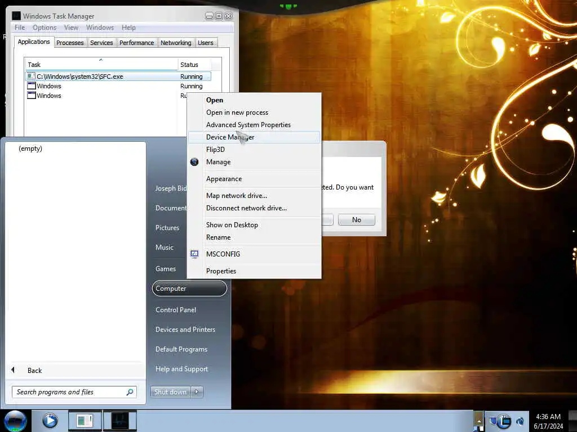
Task: Select Advanced System Properties entry
Action: tap(254, 125)
